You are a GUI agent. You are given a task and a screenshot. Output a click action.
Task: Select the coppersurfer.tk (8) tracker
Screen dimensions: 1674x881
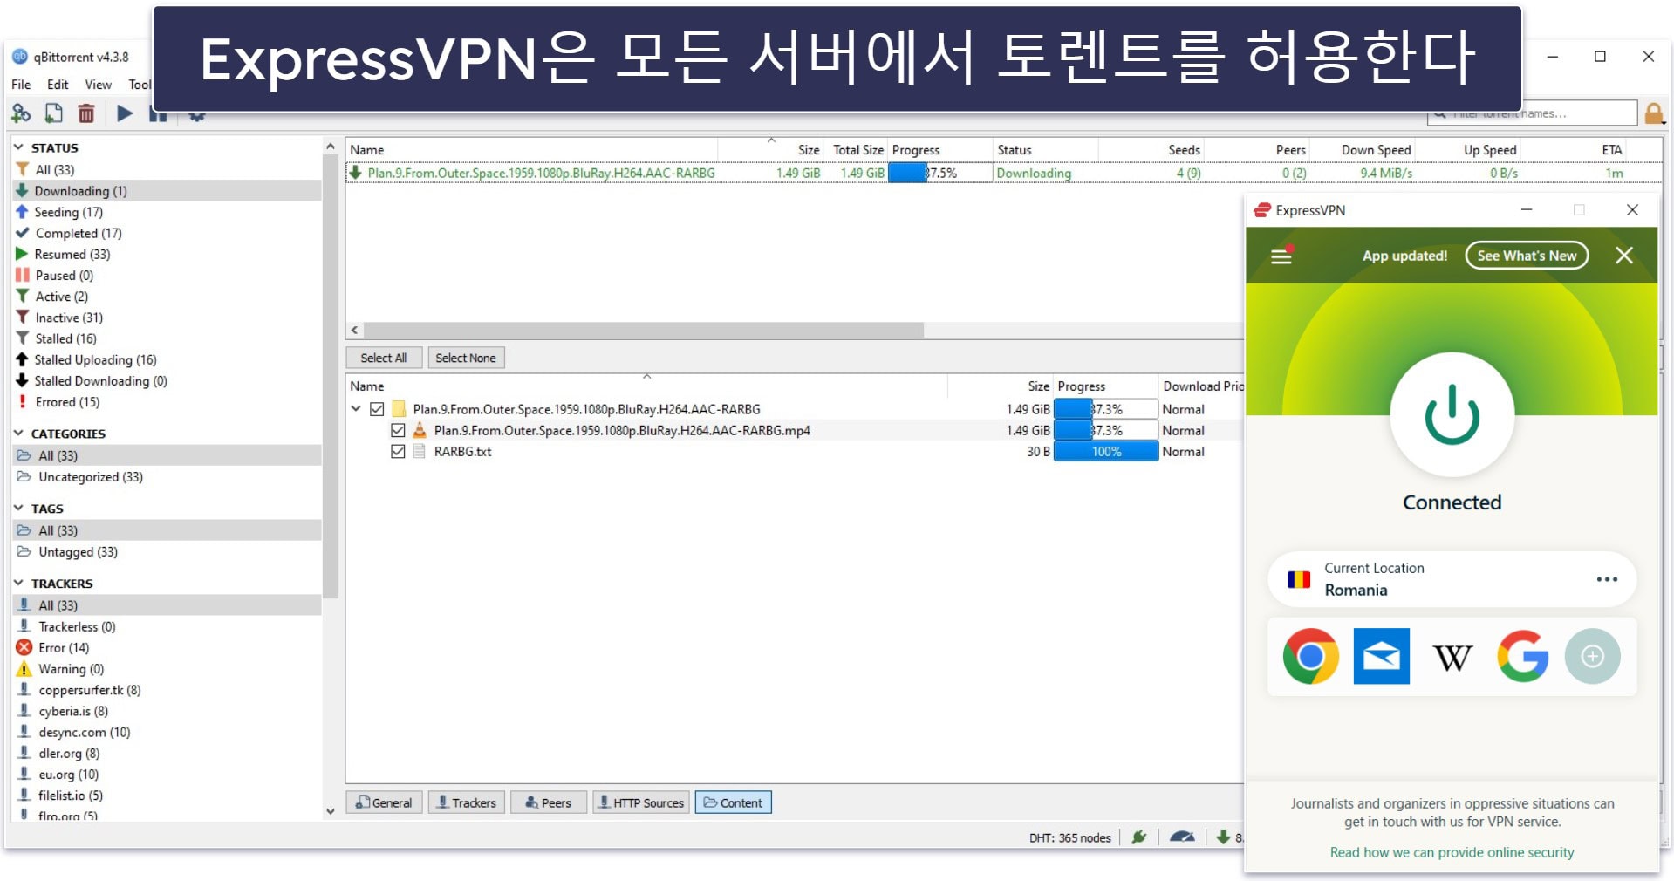[167, 690]
